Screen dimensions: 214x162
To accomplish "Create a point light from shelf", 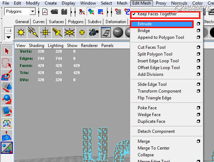I will (x=45, y=32).
